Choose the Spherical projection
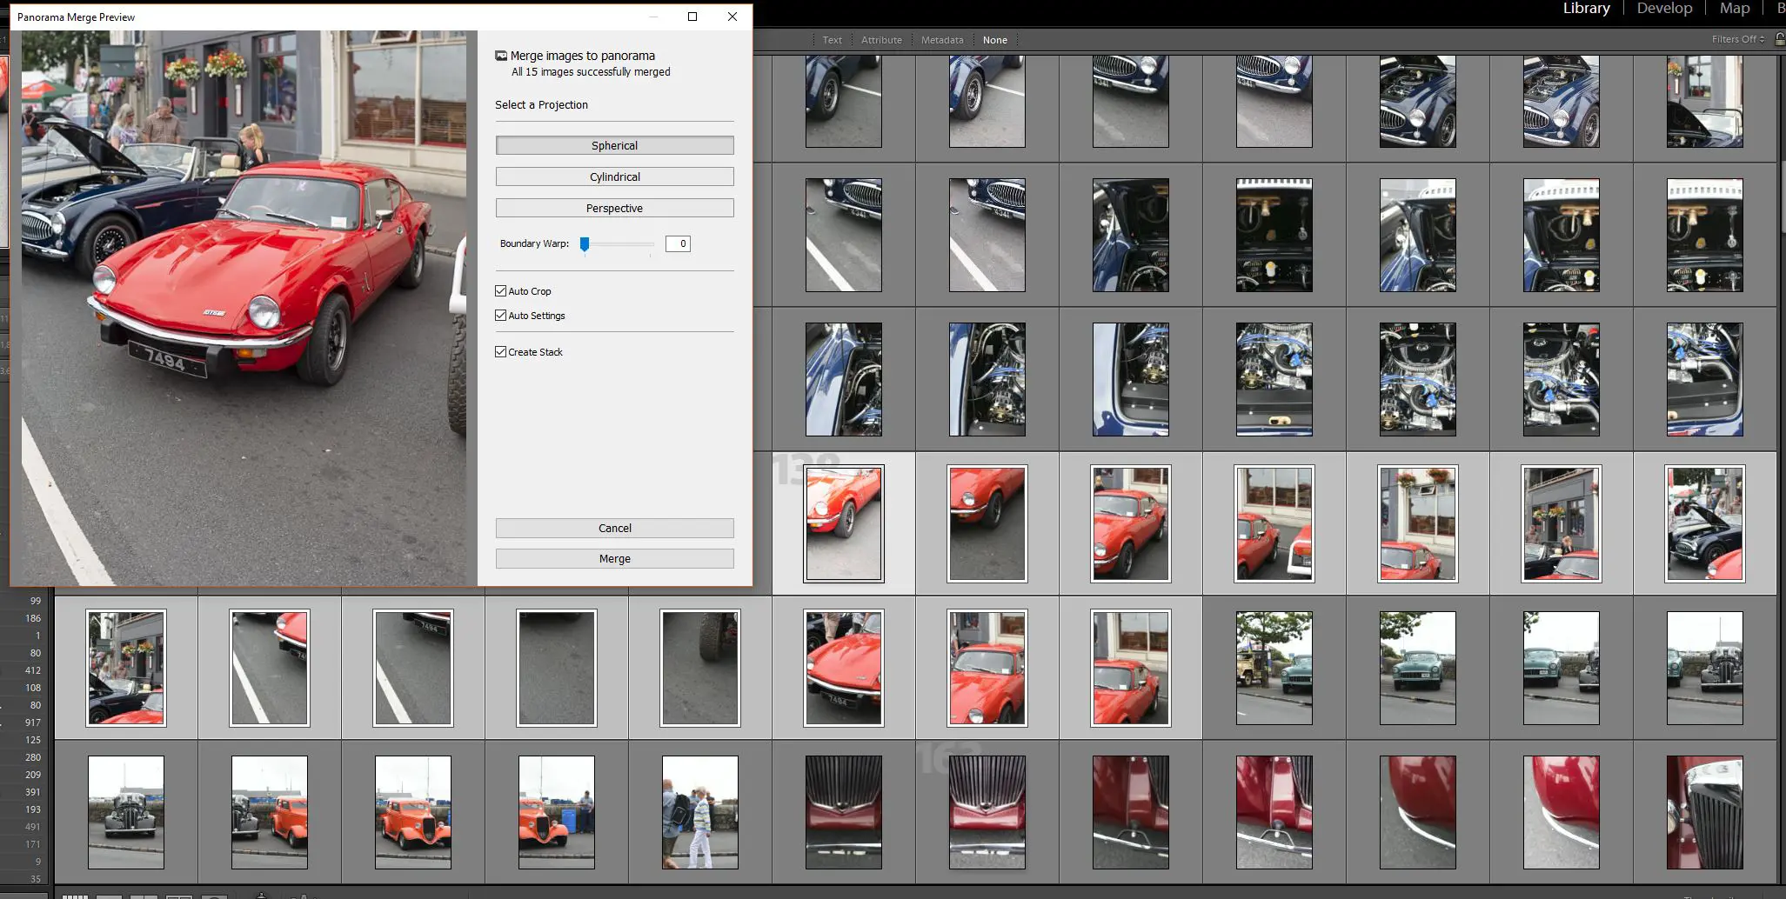Viewport: 1786px width, 899px height. 614,145
